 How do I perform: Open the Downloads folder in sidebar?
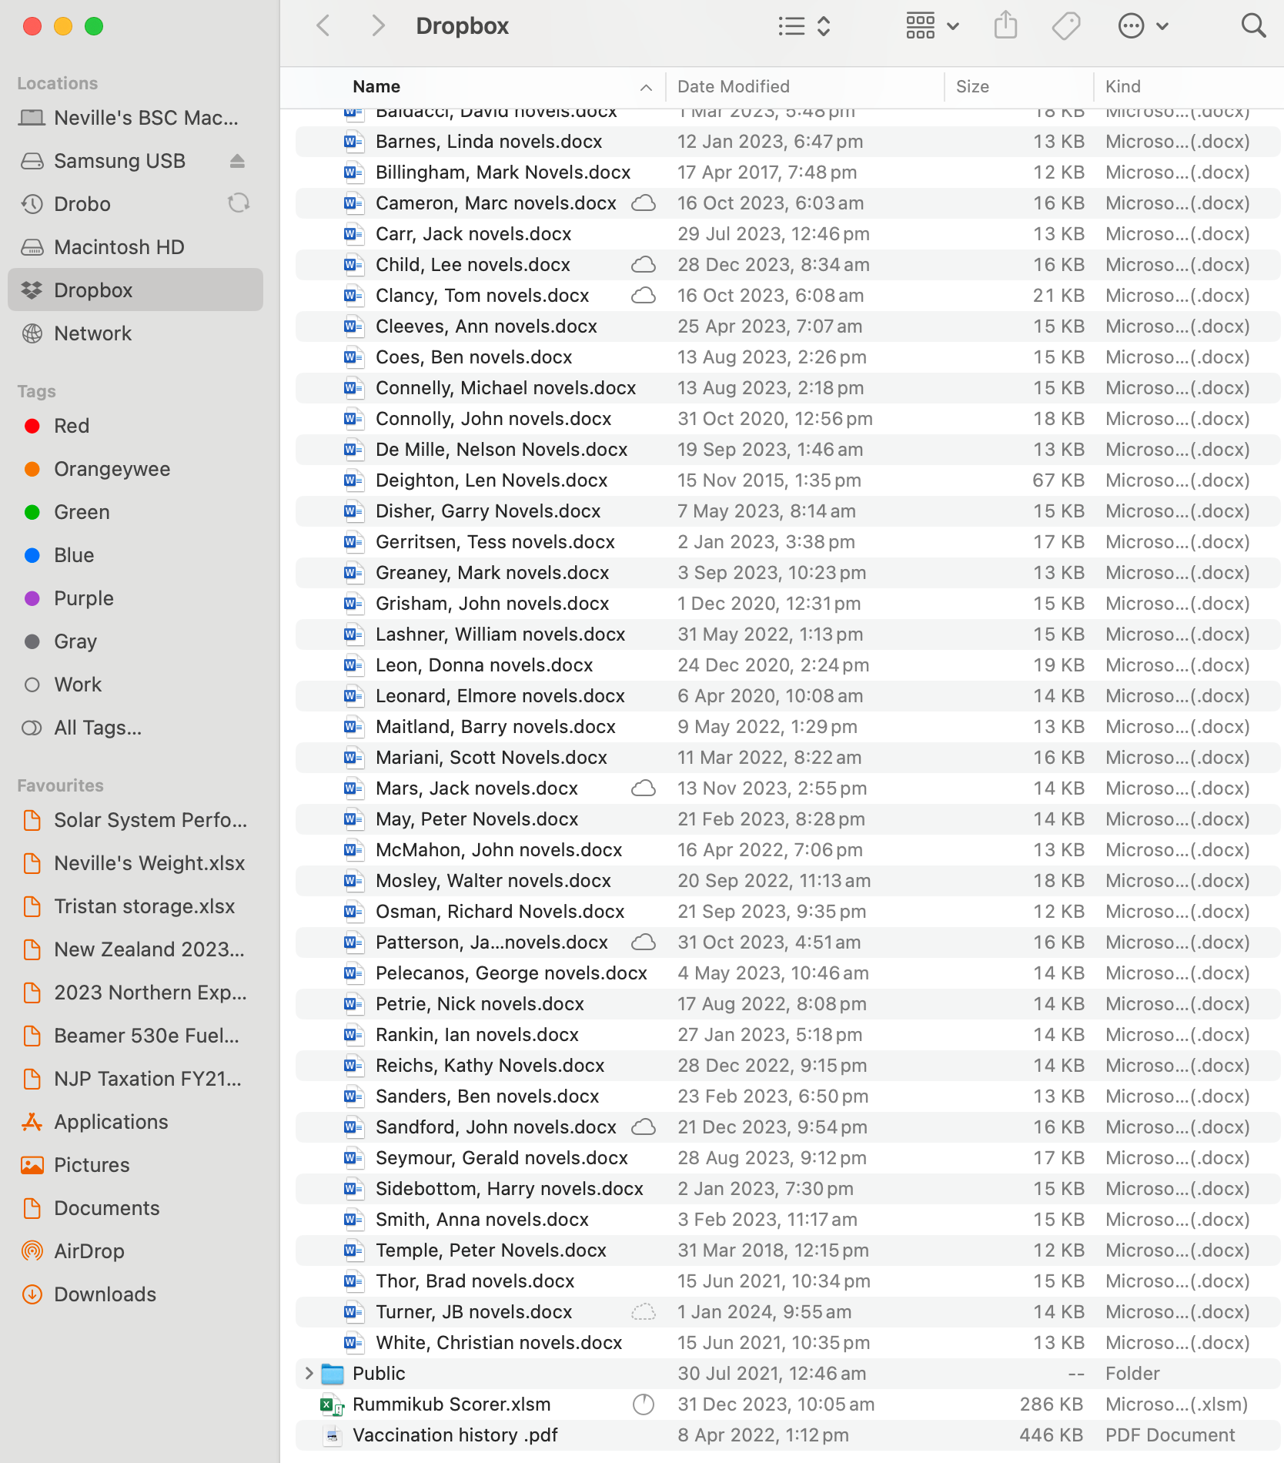point(135,1294)
